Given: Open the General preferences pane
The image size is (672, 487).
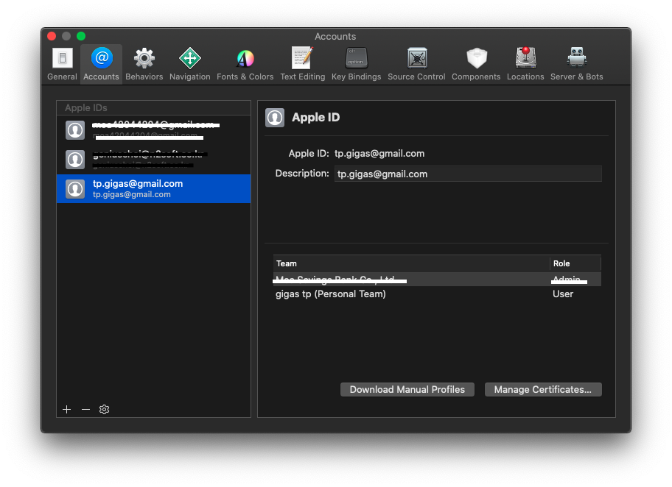Looking at the screenshot, I should click(x=62, y=64).
